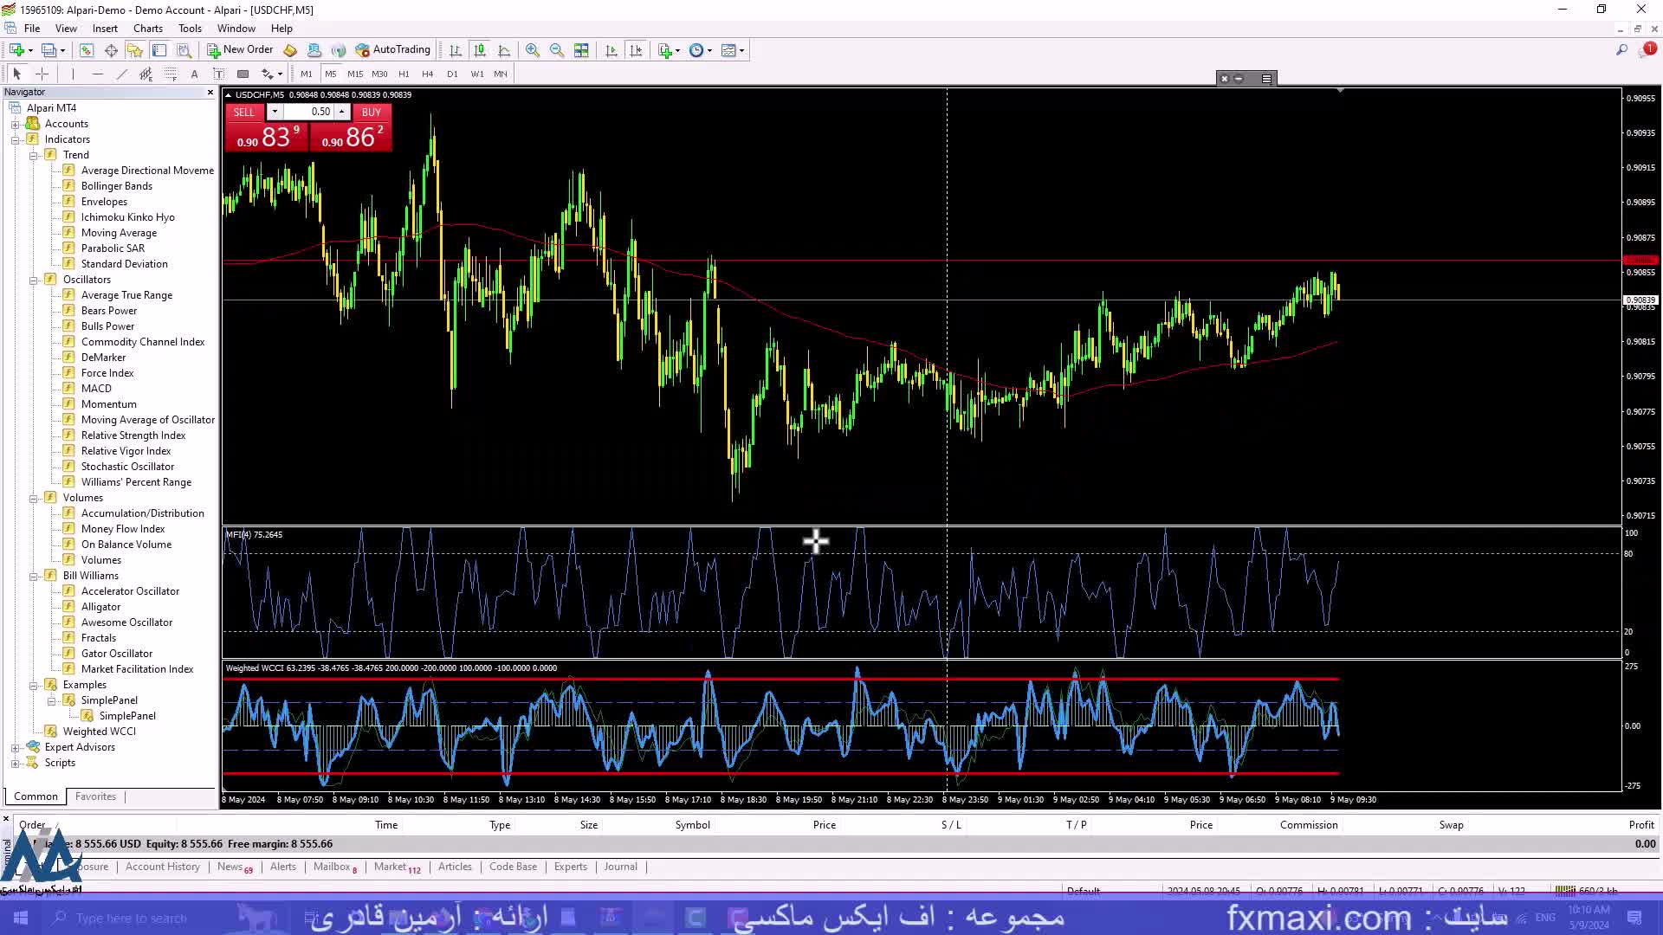
Task: Expand the Expert Advisors tree node
Action: point(15,747)
